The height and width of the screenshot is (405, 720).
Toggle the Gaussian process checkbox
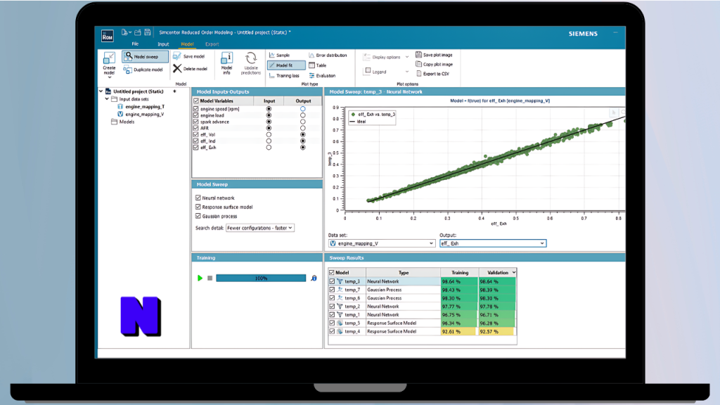[198, 217]
